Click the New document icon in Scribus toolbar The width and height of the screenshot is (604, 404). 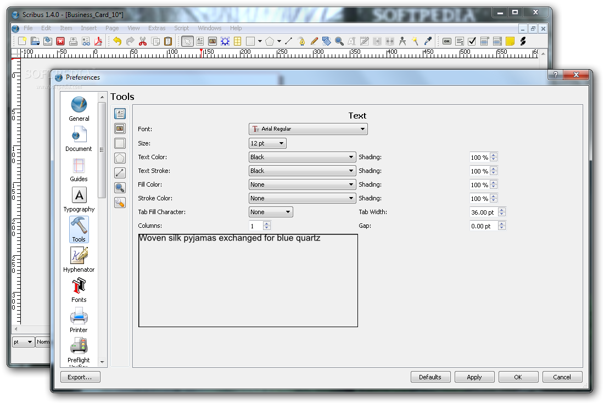(x=23, y=41)
